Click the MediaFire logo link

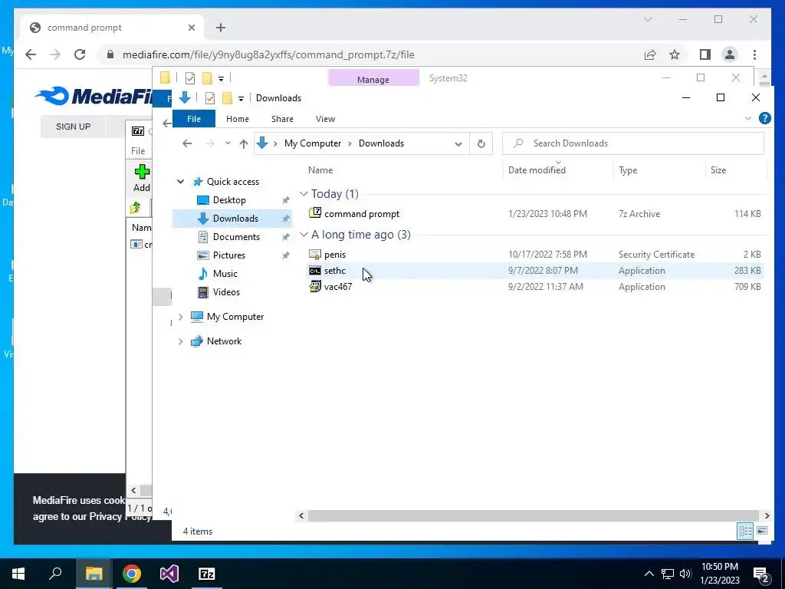point(94,96)
